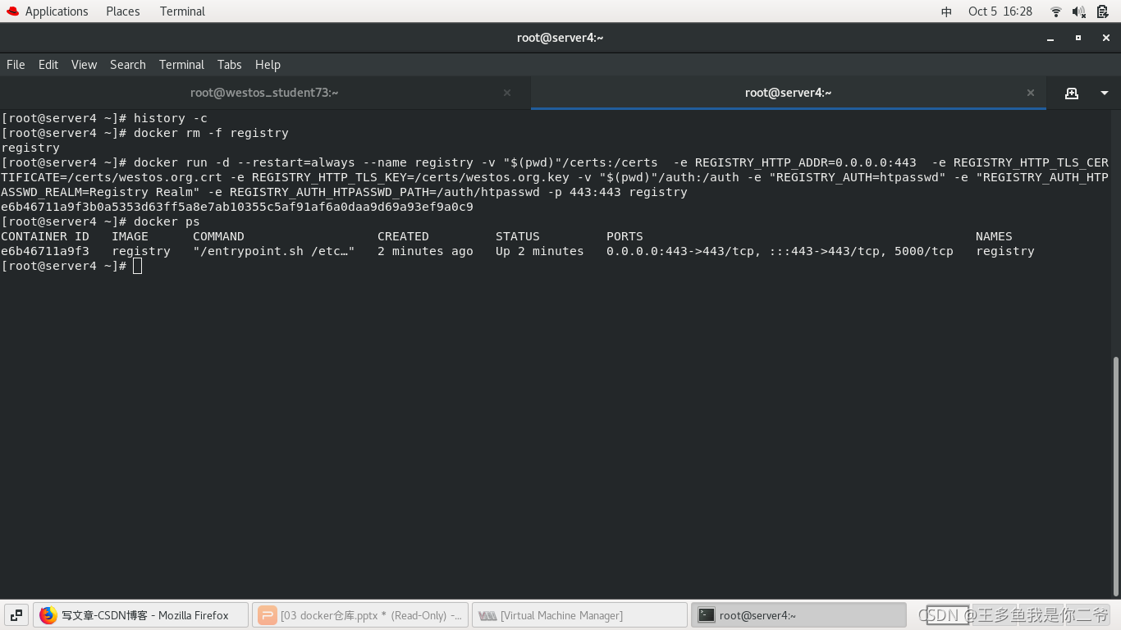Click 'registry' under the NAMES column
This screenshot has width=1121, height=630.
pos(1005,251)
